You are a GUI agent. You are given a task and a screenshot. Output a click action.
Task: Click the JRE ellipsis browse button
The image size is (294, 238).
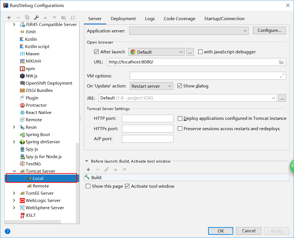click(x=282, y=98)
